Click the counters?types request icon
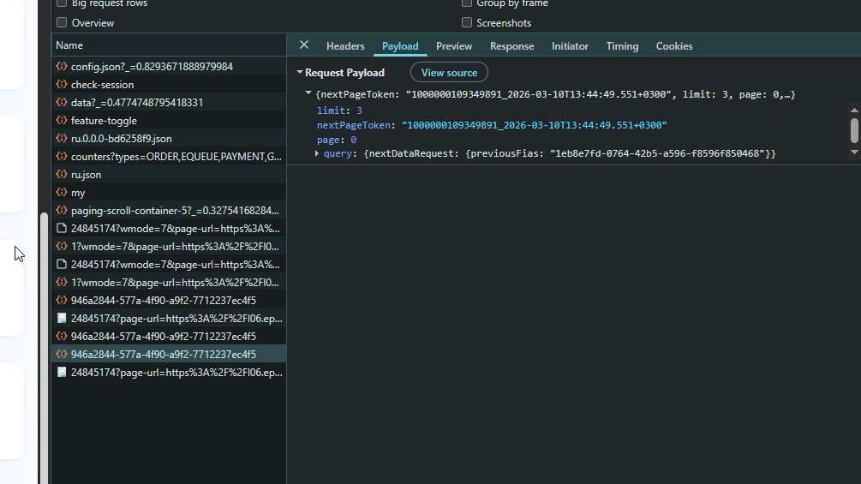The width and height of the screenshot is (861, 484). (x=62, y=157)
